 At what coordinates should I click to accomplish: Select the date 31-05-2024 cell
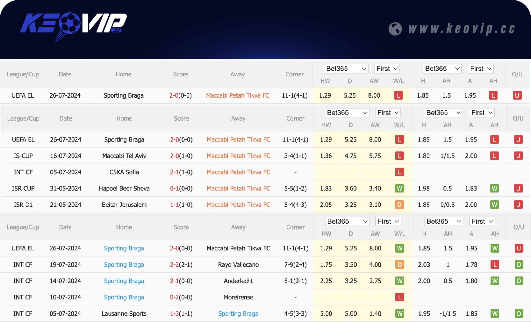(x=66, y=188)
